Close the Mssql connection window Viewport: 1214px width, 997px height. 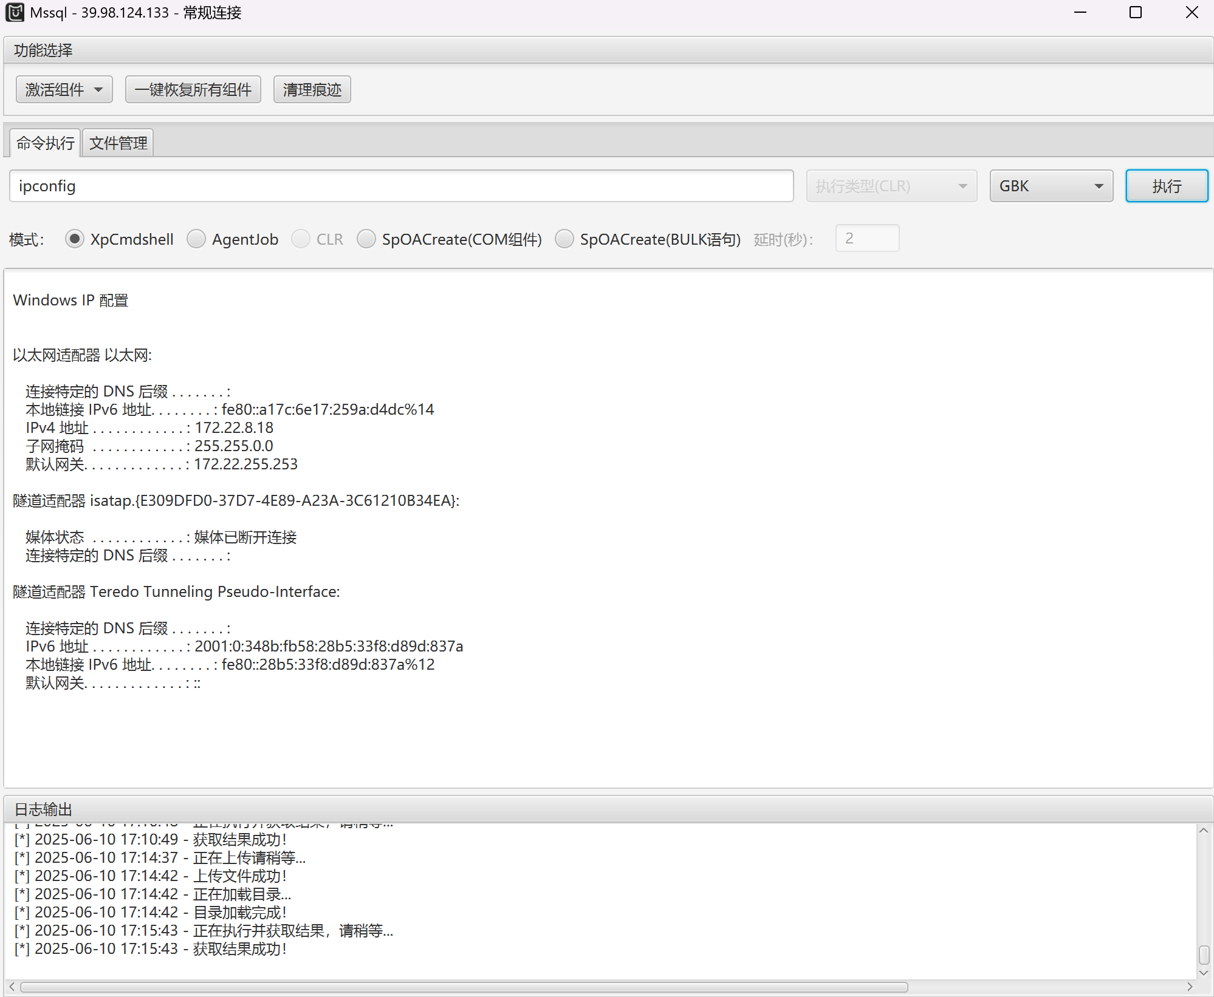(1192, 12)
